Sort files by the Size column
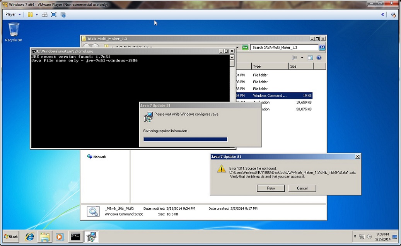 click(301, 67)
